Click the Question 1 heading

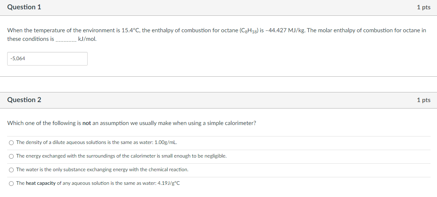(24, 7)
